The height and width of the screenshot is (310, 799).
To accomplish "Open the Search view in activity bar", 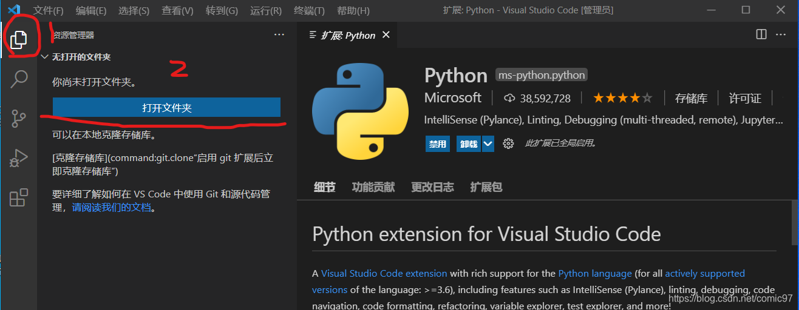I will (19, 79).
